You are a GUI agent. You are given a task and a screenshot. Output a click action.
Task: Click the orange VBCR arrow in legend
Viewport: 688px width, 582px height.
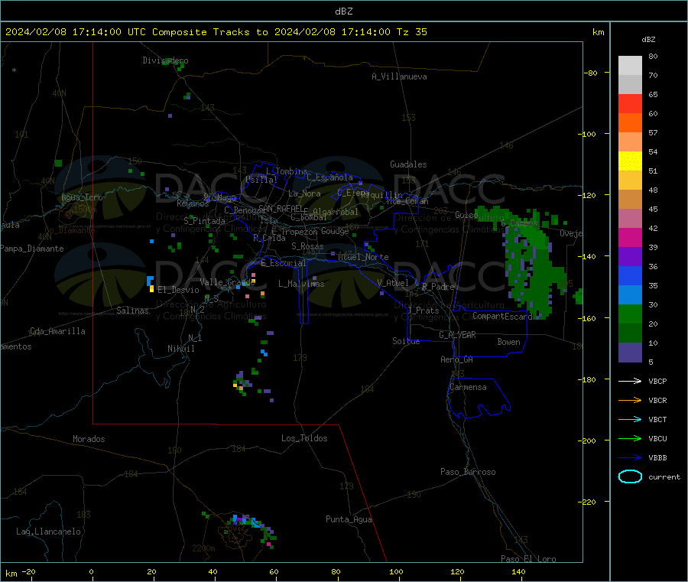(x=630, y=400)
